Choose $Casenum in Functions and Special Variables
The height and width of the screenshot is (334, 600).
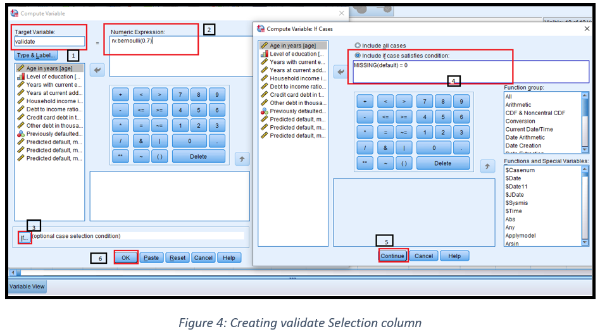click(x=520, y=170)
